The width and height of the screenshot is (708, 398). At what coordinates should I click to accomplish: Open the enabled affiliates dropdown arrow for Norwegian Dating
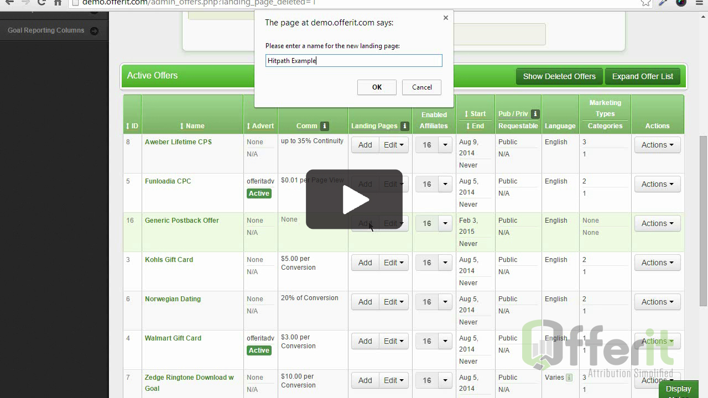(x=445, y=302)
